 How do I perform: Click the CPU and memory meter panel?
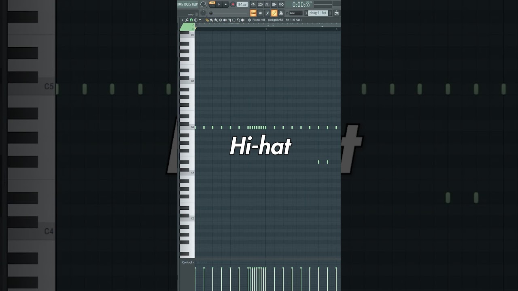click(323, 4)
